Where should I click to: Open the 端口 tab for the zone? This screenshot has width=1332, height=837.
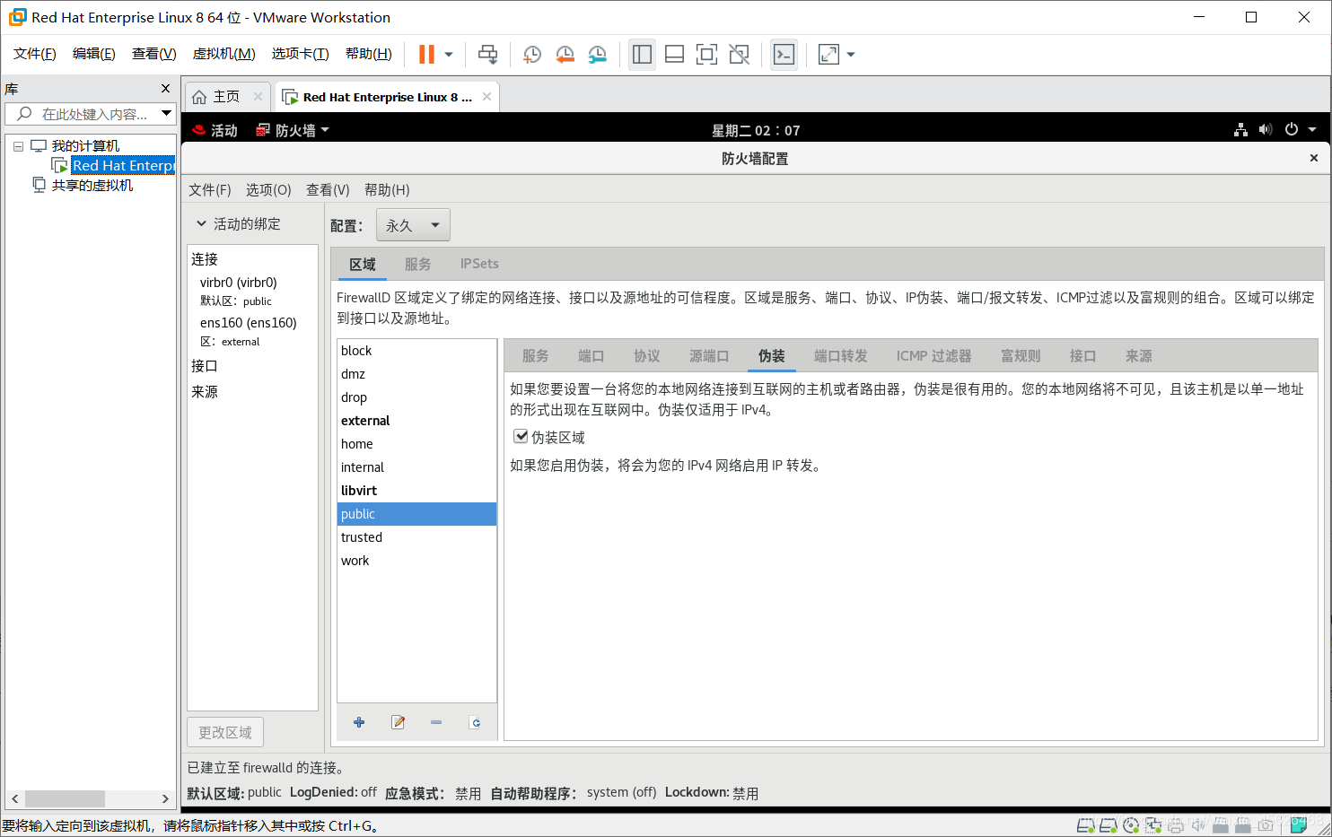coord(591,356)
